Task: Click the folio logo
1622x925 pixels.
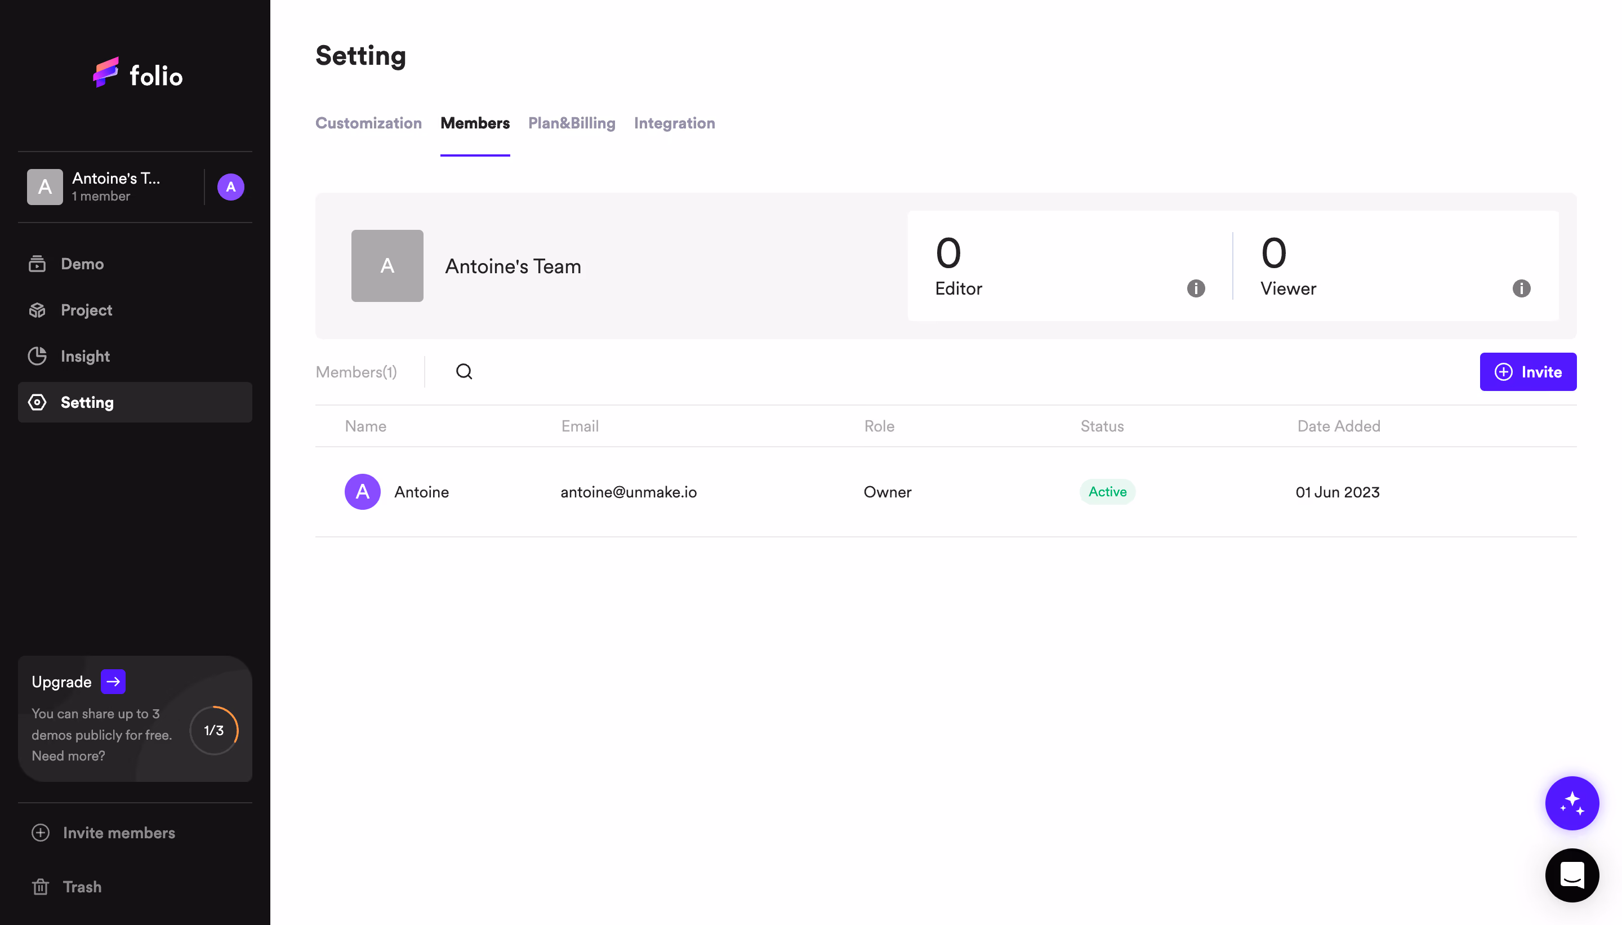Action: (137, 74)
